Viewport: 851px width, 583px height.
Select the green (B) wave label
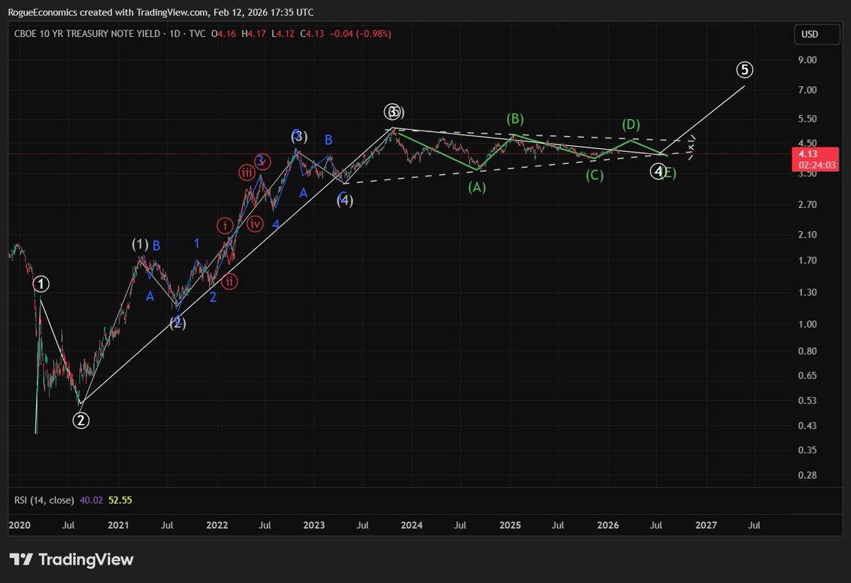click(x=515, y=118)
